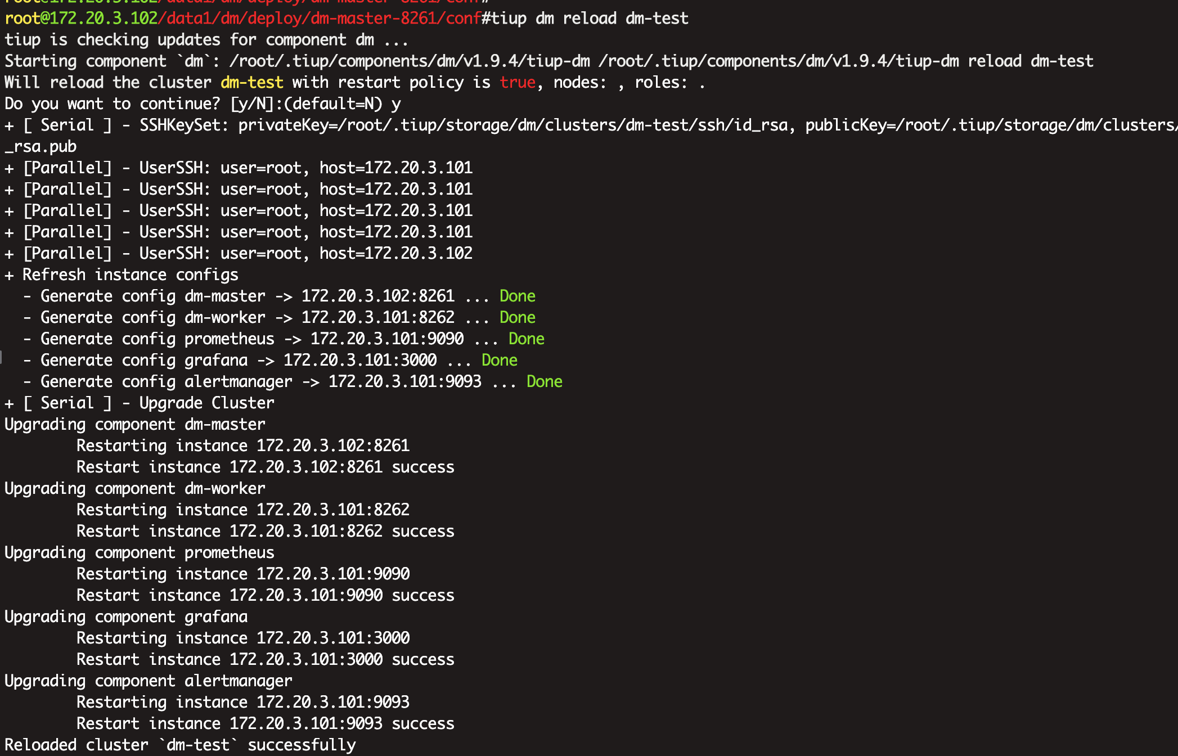Click 'Upgrading component prometheus' line
Image resolution: width=1178 pixels, height=756 pixels.
click(x=139, y=553)
